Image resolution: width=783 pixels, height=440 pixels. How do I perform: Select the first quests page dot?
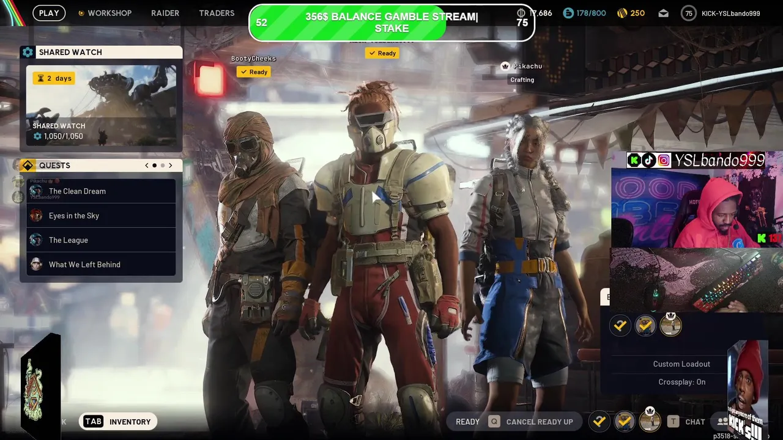point(155,166)
